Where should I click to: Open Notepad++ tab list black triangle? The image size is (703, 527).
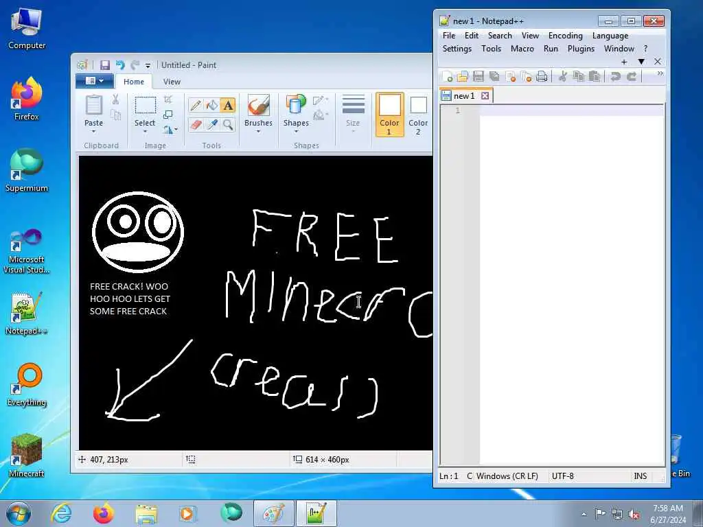click(641, 62)
